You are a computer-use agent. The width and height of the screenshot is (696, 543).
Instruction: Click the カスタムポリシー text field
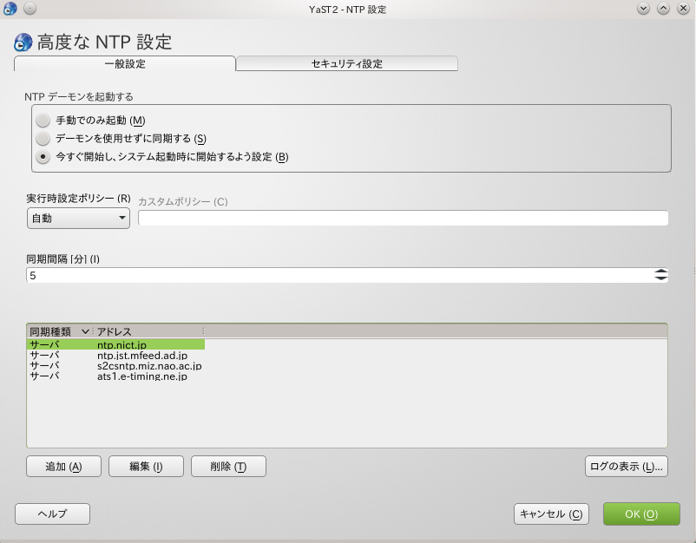[x=403, y=219]
